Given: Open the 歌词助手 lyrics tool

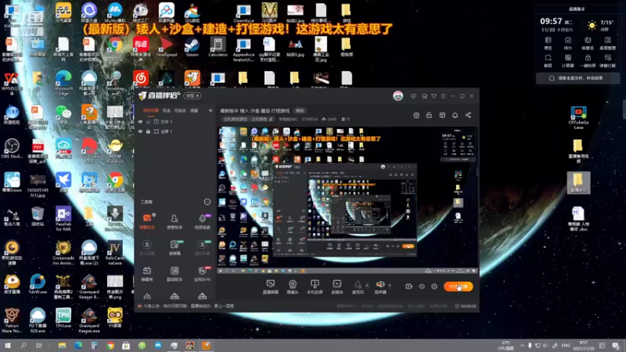Looking at the screenshot, I should point(174,273).
